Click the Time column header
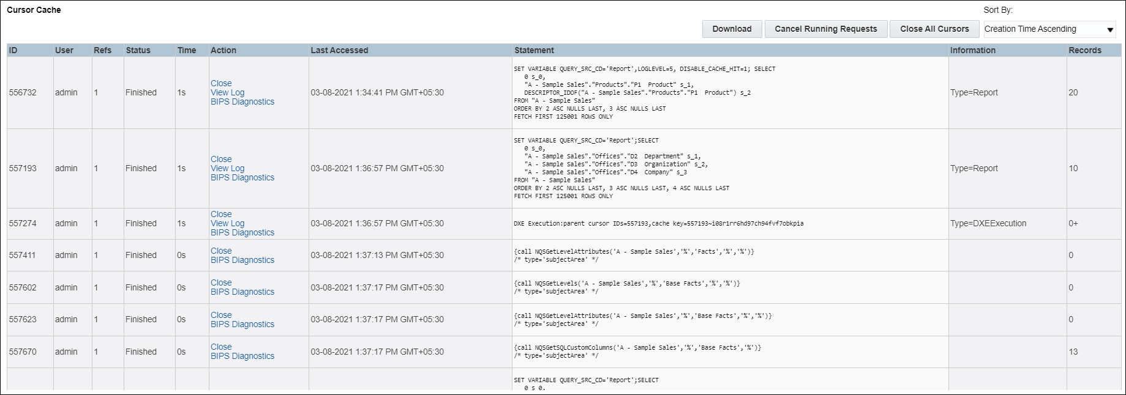1126x395 pixels. (192, 50)
